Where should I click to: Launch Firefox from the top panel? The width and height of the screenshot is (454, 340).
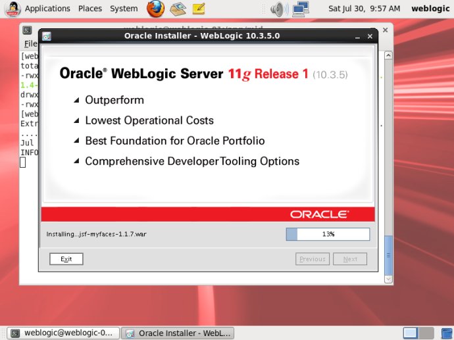tap(155, 9)
